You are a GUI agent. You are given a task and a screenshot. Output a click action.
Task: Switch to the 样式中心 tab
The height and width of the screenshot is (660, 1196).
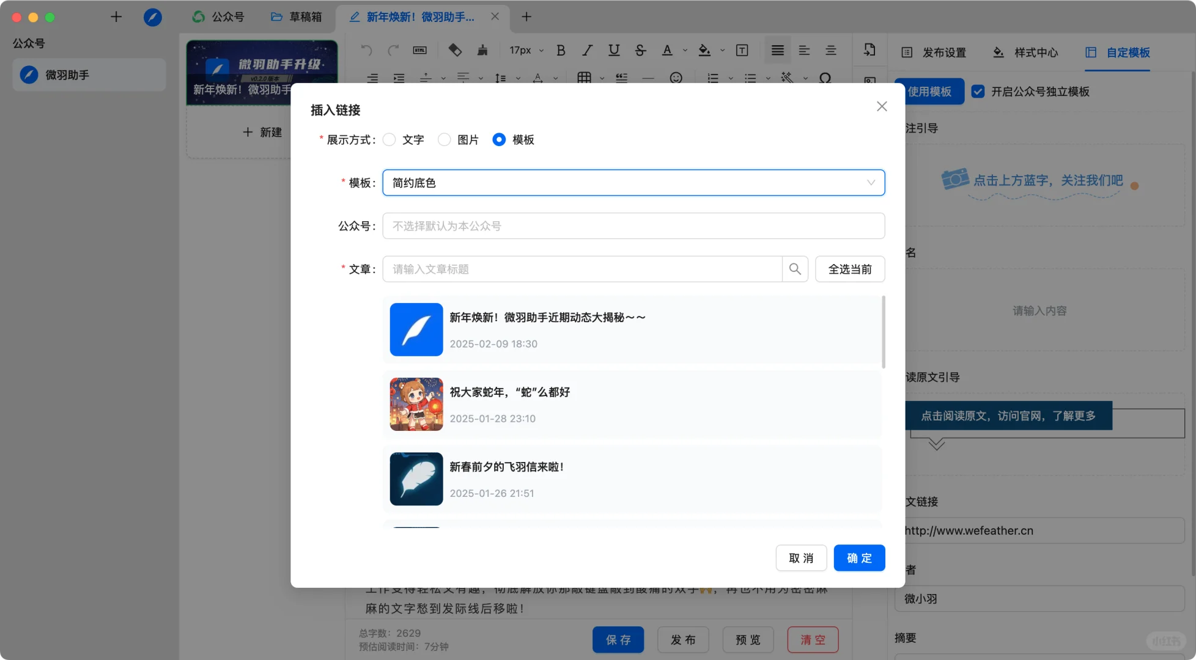click(x=1034, y=53)
